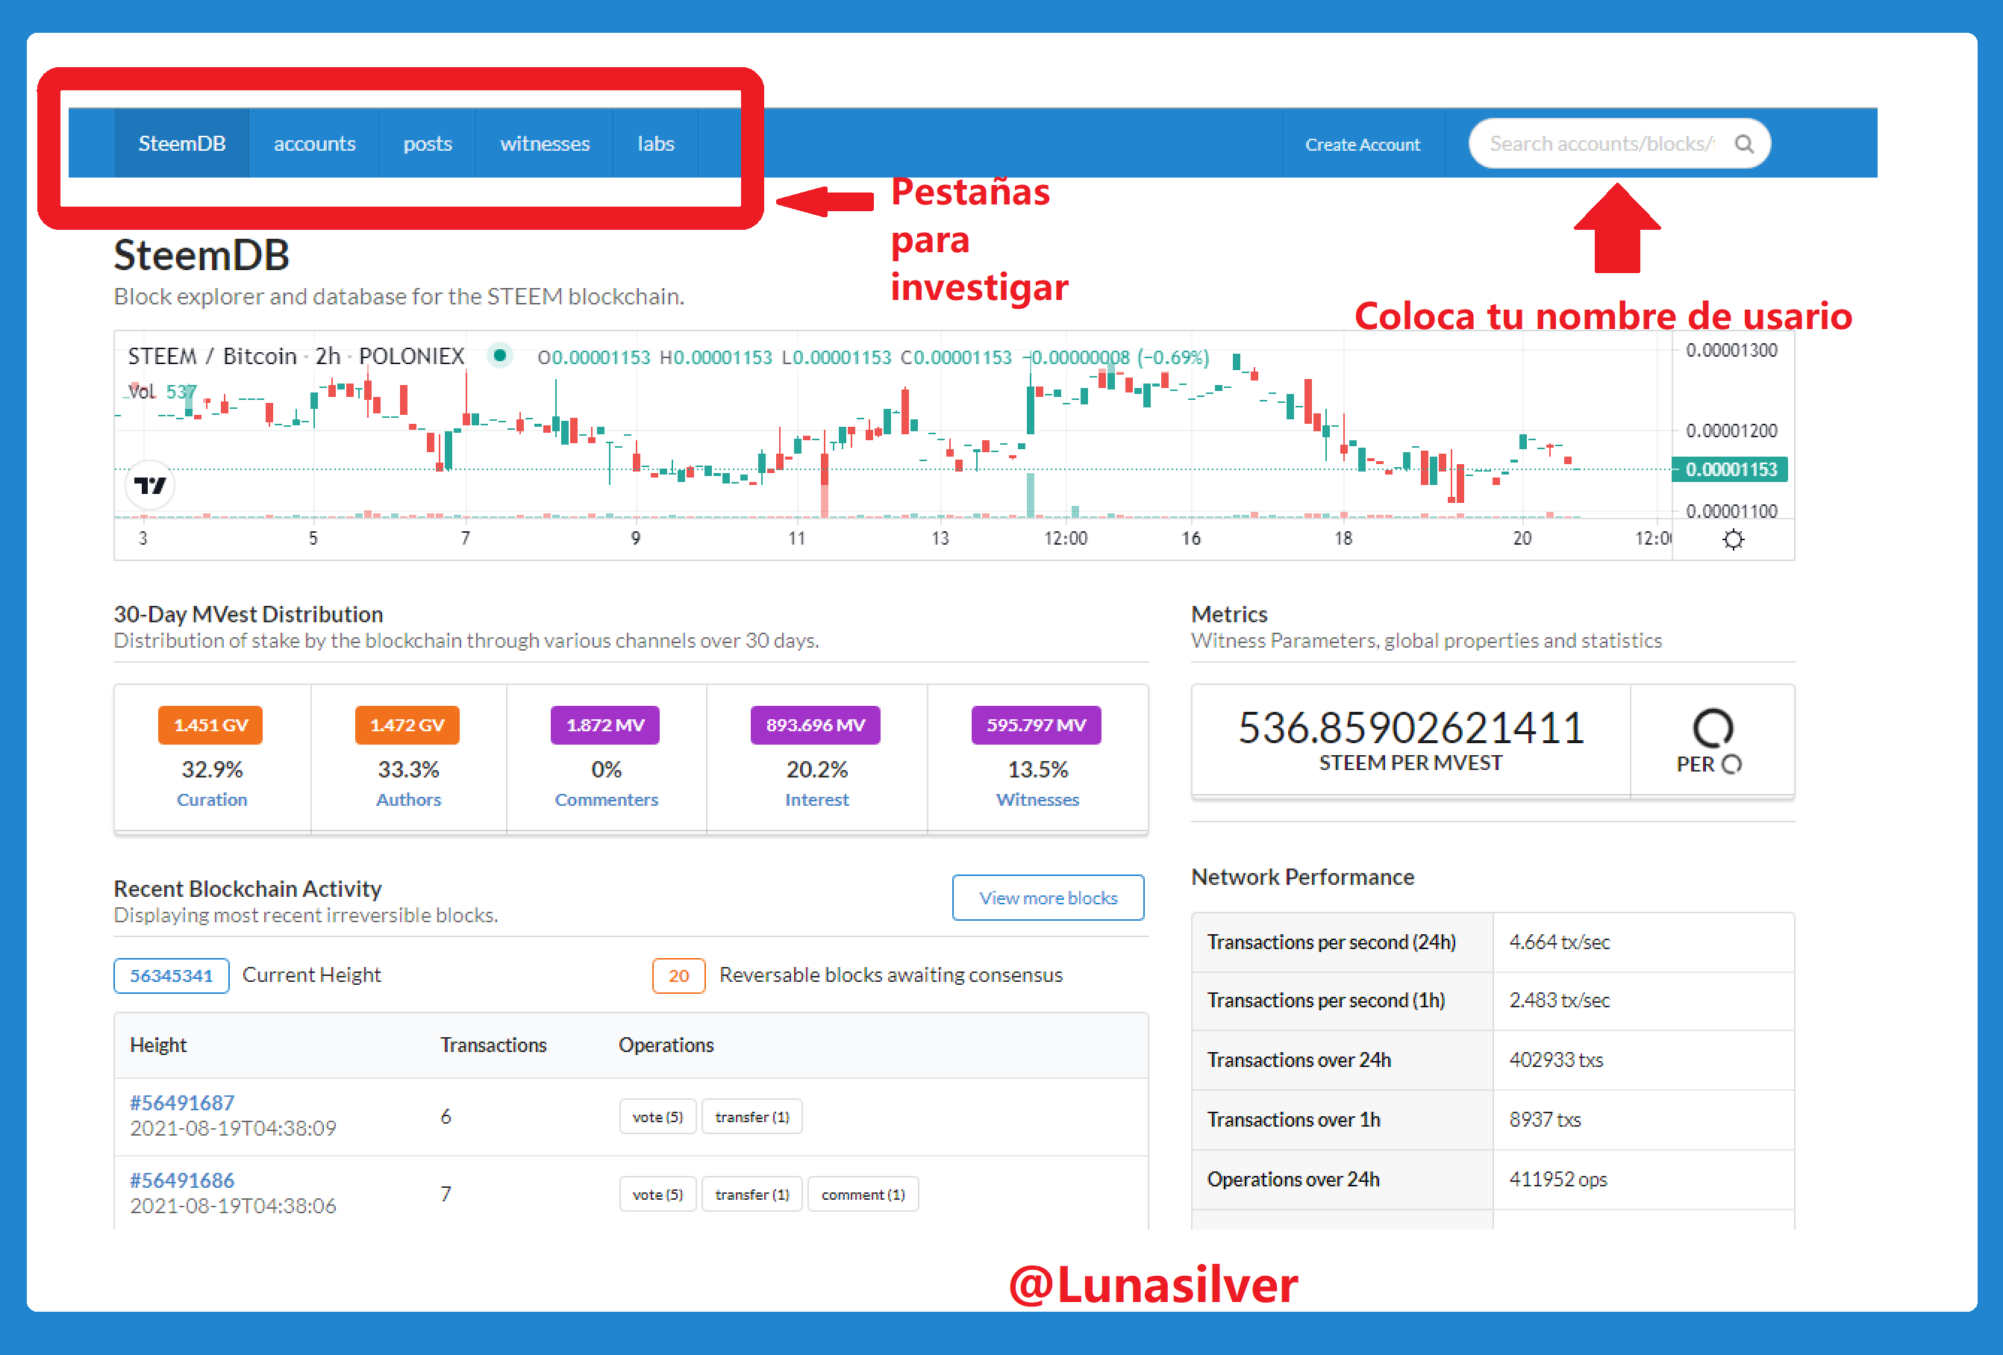Viewport: 2003px width, 1355px height.
Task: Open the Interest link
Action: click(817, 799)
